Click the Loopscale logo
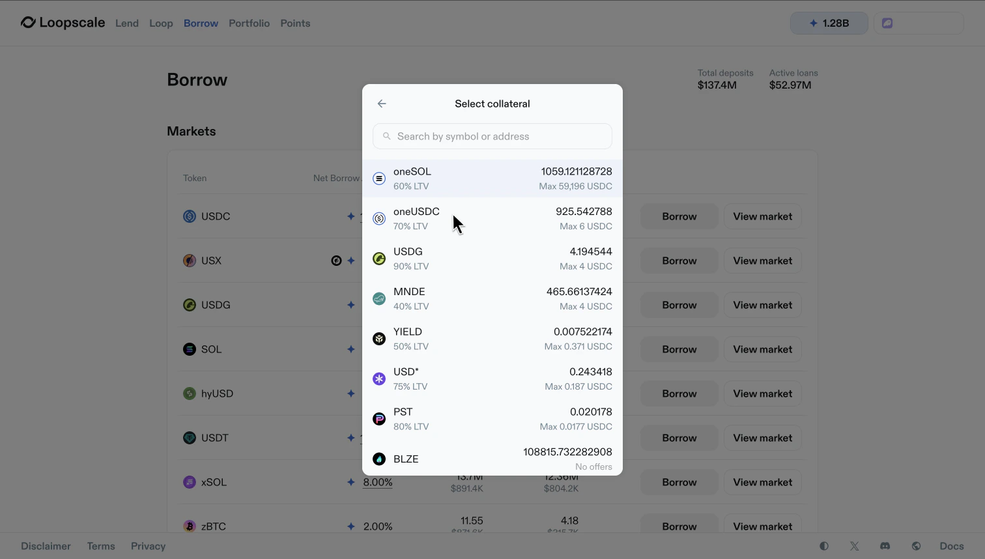This screenshot has height=559, width=985. tap(63, 23)
